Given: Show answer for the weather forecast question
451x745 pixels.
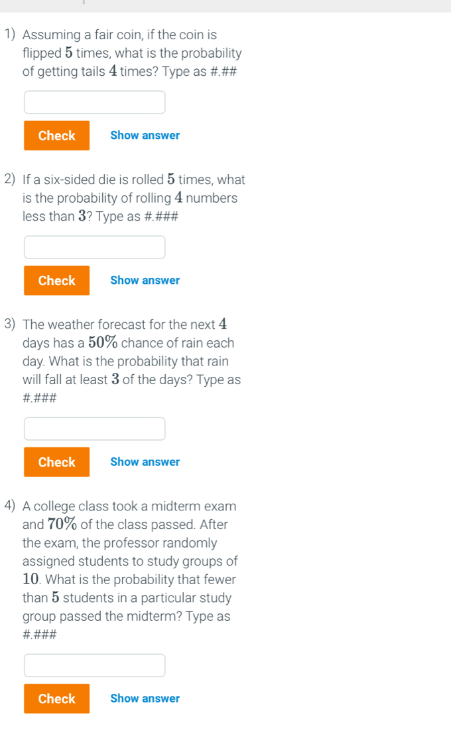Looking at the screenshot, I should click(x=145, y=461).
